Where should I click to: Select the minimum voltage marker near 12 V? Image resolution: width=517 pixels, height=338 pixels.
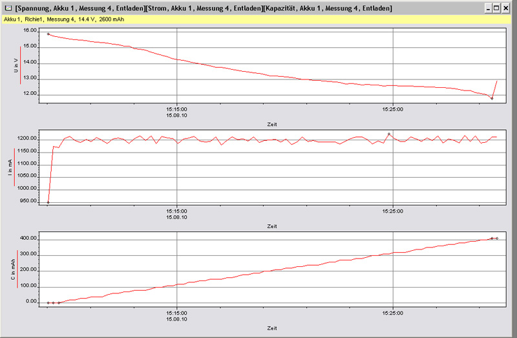492,98
